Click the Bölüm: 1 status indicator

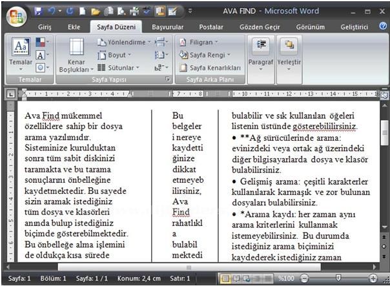coord(53,278)
